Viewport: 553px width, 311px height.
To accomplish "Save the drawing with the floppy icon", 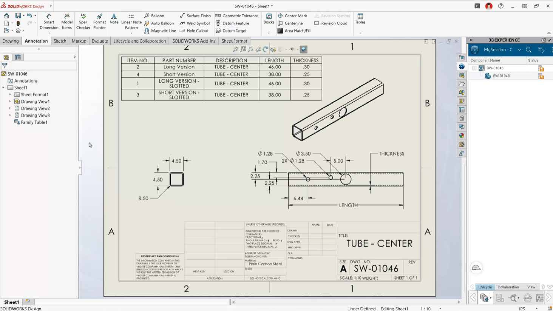I will [18, 16].
